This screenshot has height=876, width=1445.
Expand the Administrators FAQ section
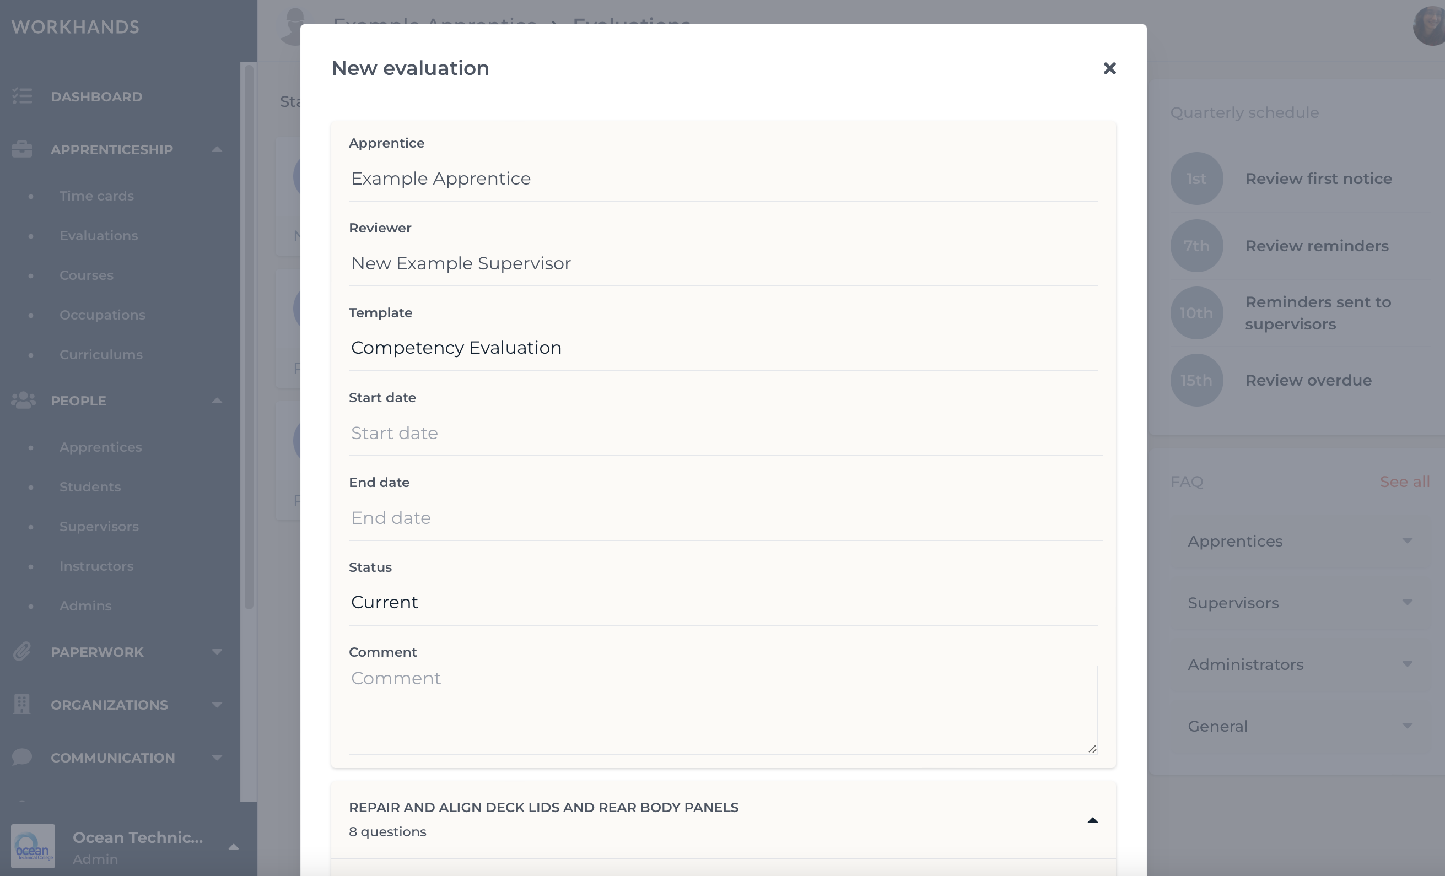pyautogui.click(x=1300, y=664)
